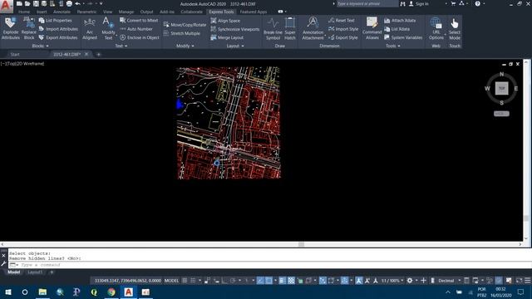Select List Xdata tool
The image size is (532, 299).
coord(397,29)
